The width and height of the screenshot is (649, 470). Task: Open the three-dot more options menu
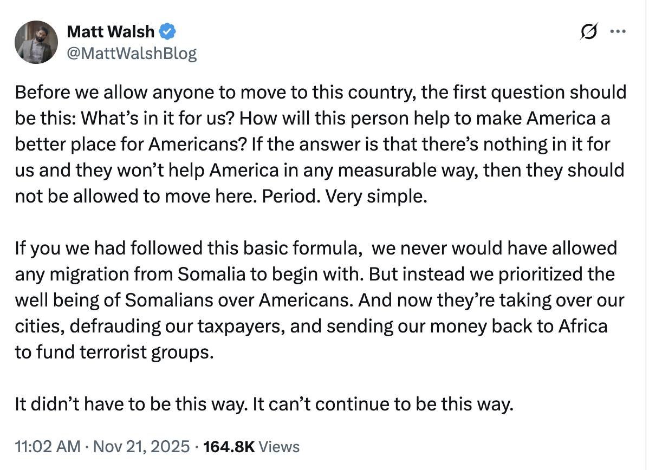point(618,31)
